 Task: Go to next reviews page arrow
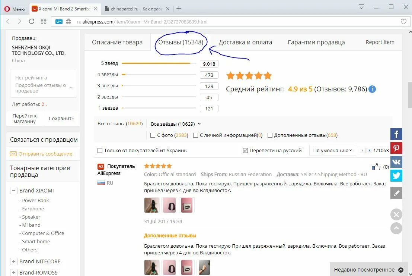(x=369, y=150)
